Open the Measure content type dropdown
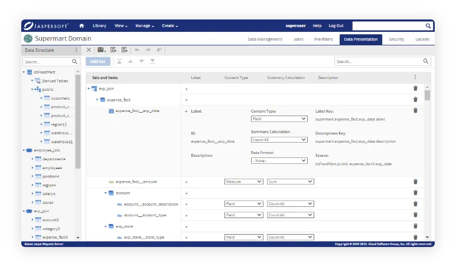Image resolution: width=456 pixels, height=270 pixels. click(x=244, y=182)
